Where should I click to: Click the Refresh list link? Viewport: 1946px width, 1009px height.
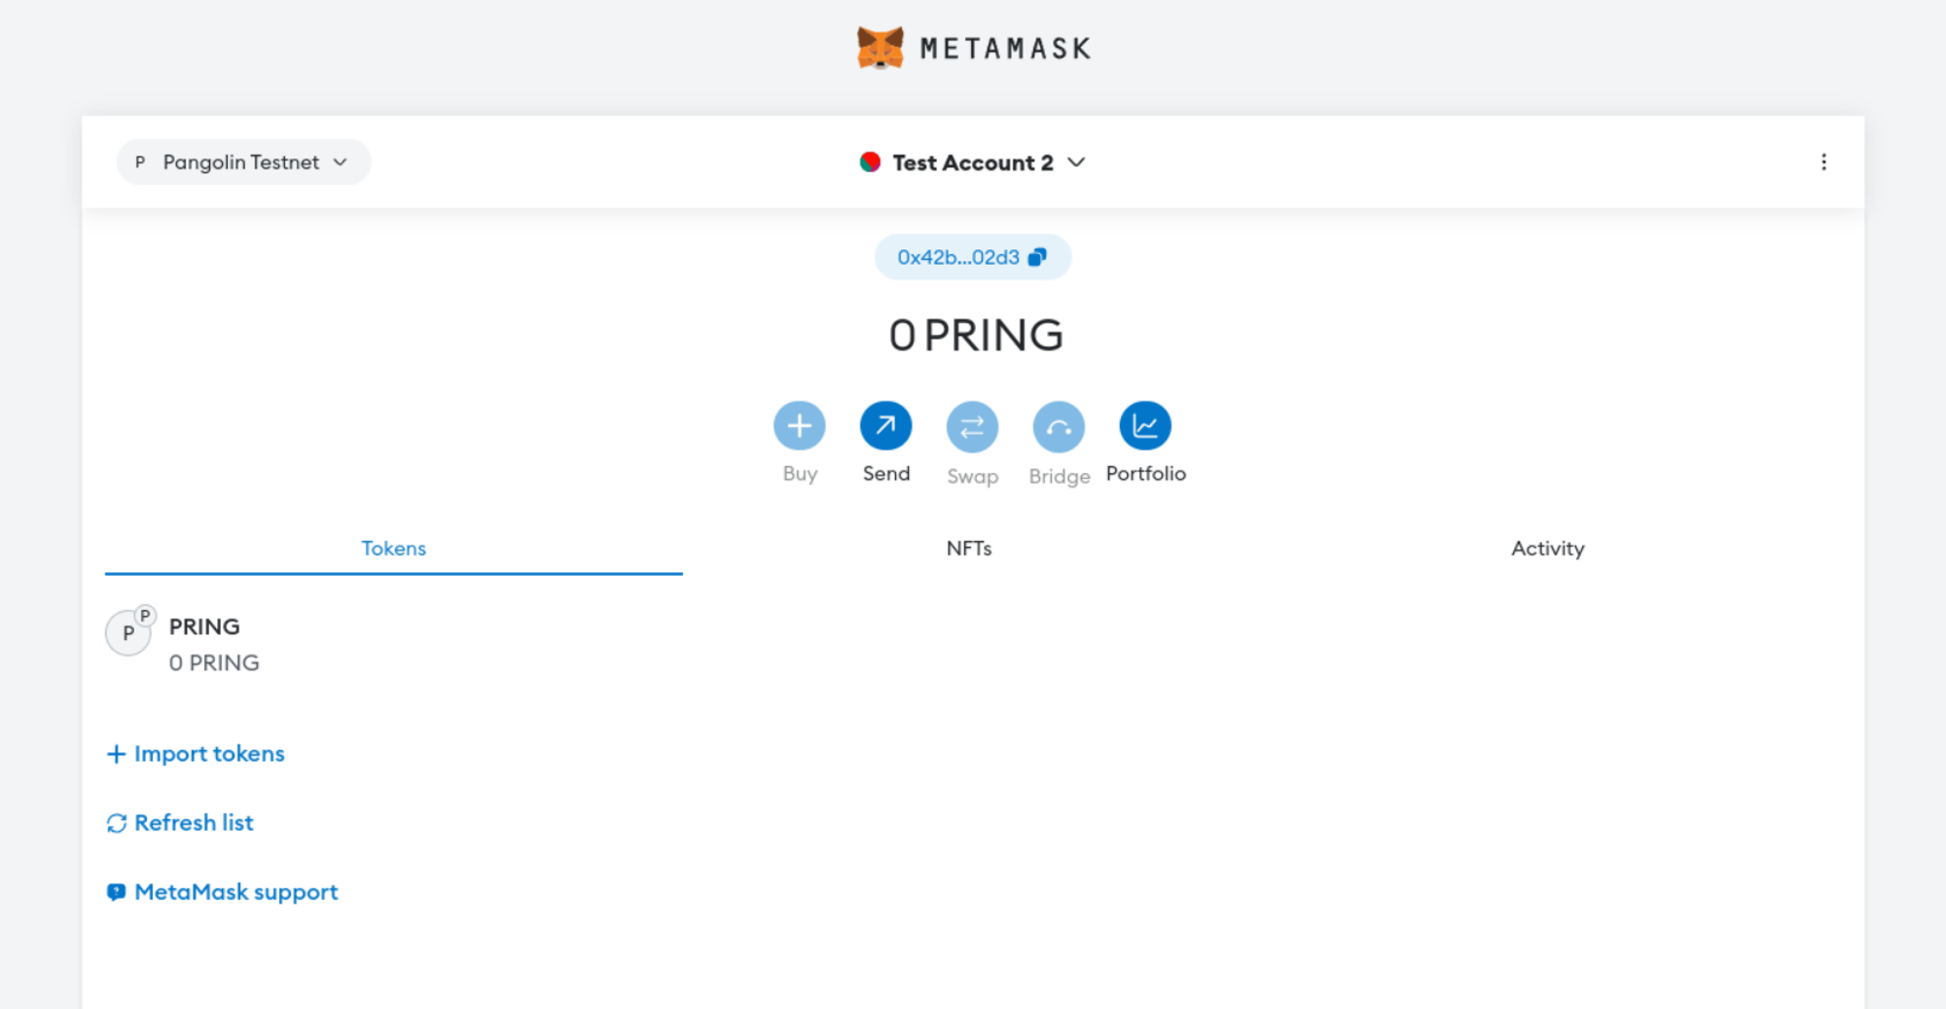[180, 823]
